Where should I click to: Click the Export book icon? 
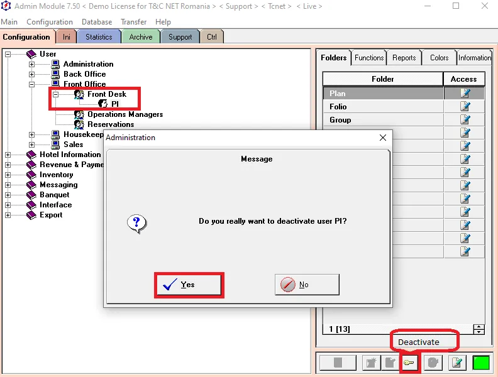(x=31, y=215)
